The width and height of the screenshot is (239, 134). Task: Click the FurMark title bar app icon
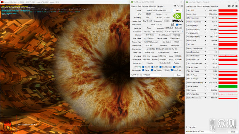point(2,2)
